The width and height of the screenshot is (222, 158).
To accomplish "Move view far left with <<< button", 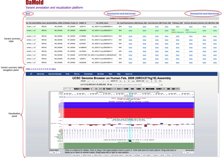I will point(88,81).
